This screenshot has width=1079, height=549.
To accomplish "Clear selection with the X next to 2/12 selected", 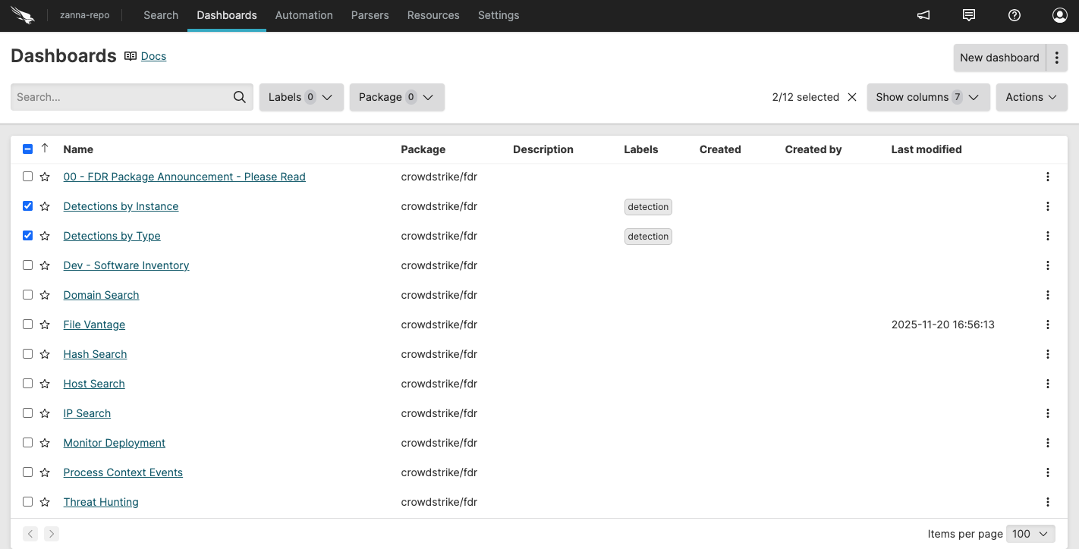I will click(x=851, y=97).
